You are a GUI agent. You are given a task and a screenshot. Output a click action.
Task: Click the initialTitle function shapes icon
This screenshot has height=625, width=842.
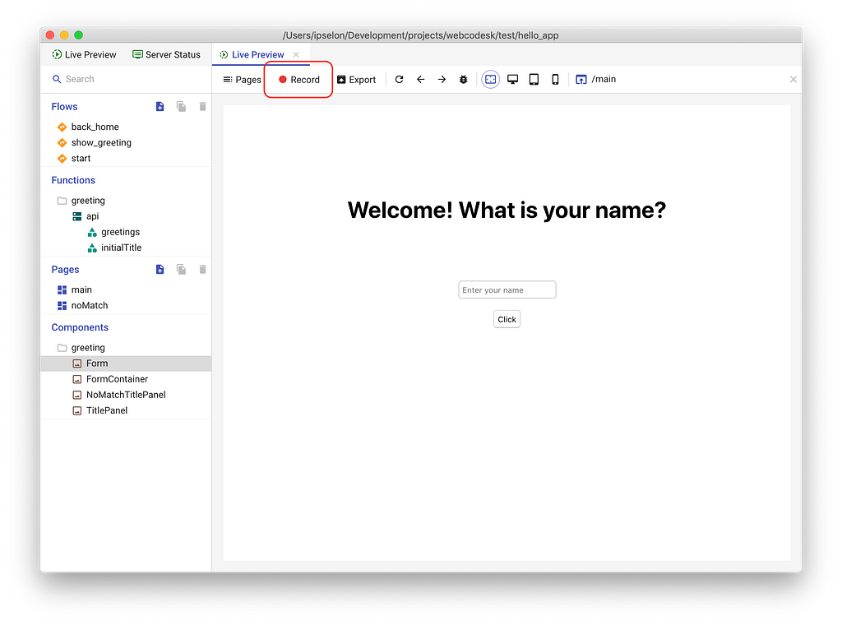click(92, 248)
